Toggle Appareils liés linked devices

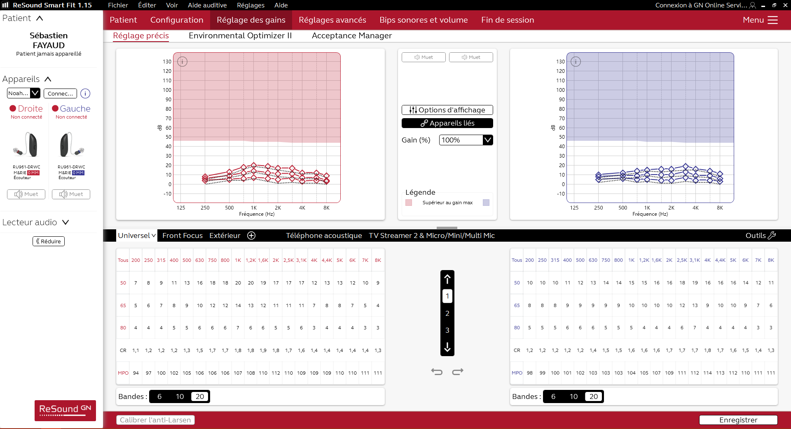[x=447, y=123]
